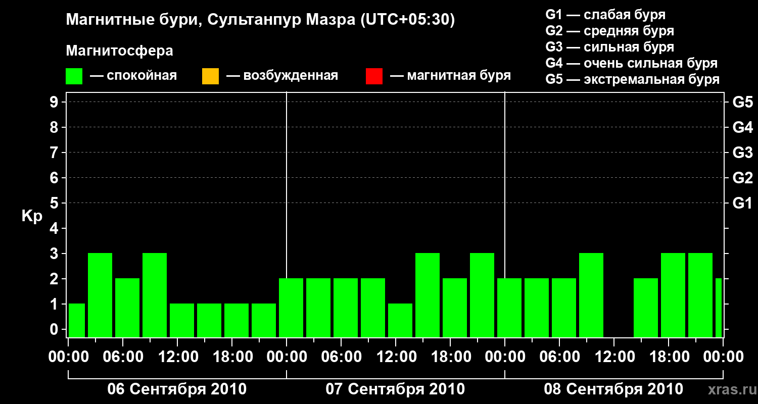
Task: Click the G2 axis label at the Kp 6 gridline
Action: tap(743, 178)
